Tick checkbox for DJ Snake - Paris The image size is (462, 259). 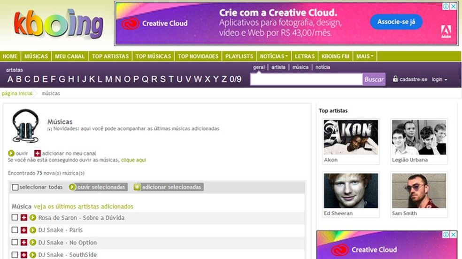pos(15,229)
